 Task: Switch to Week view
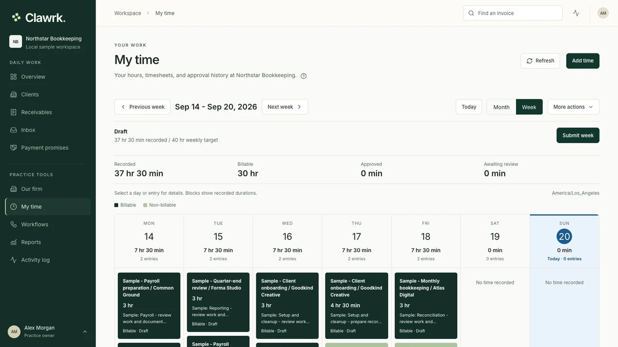click(x=529, y=107)
